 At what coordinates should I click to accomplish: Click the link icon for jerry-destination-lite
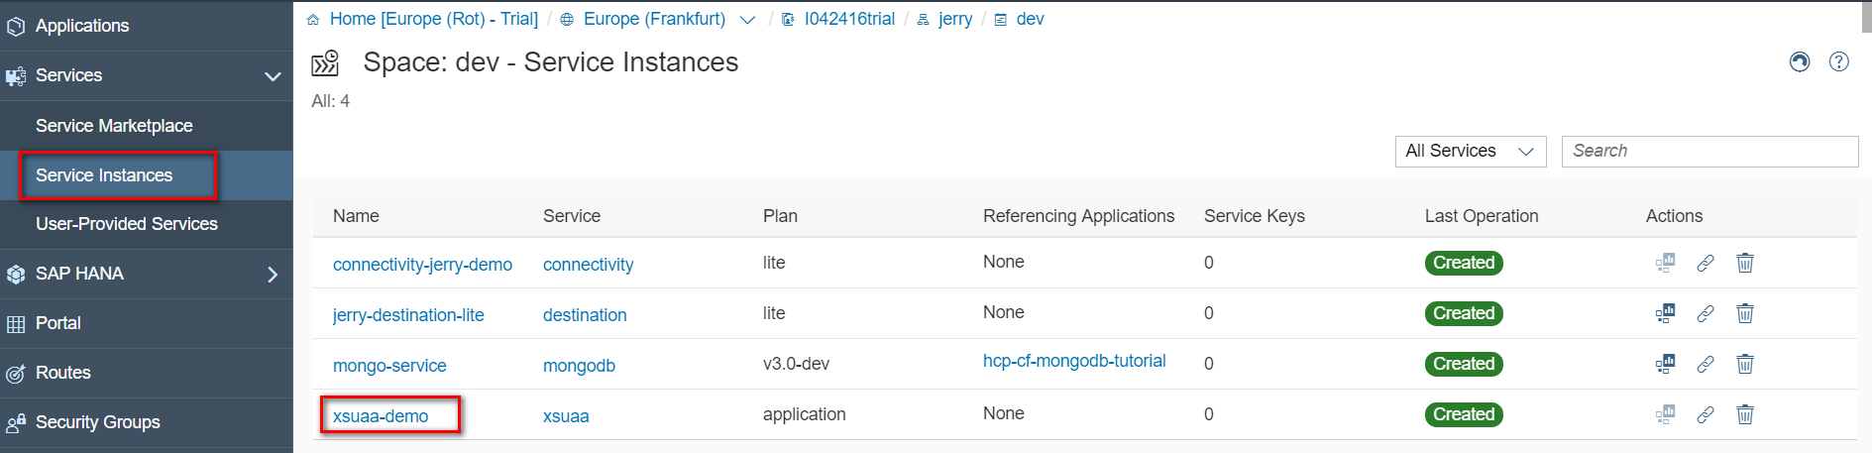(x=1705, y=313)
